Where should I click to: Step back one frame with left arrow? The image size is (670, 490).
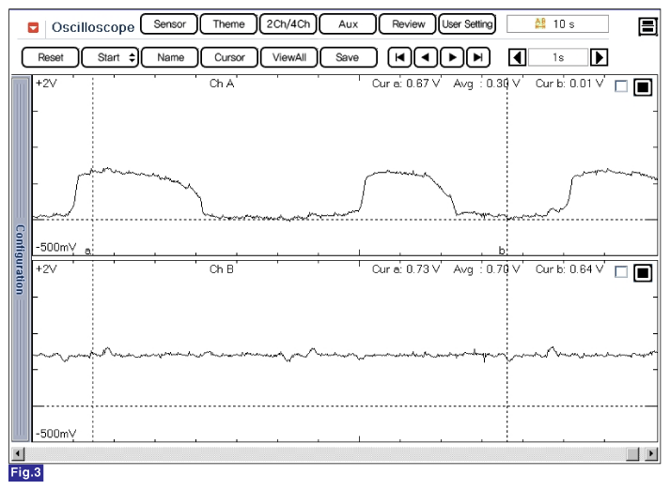click(x=426, y=57)
